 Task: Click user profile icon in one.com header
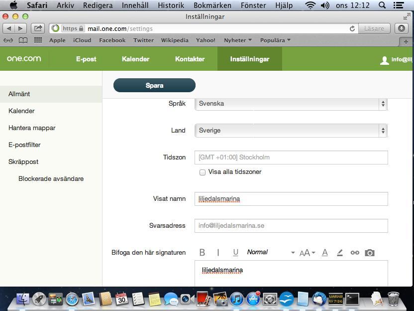pyautogui.click(x=385, y=60)
